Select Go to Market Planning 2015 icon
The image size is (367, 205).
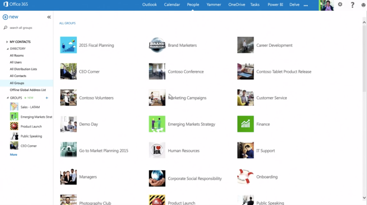point(69,150)
